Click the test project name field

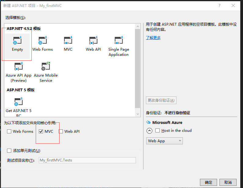click(x=87, y=160)
